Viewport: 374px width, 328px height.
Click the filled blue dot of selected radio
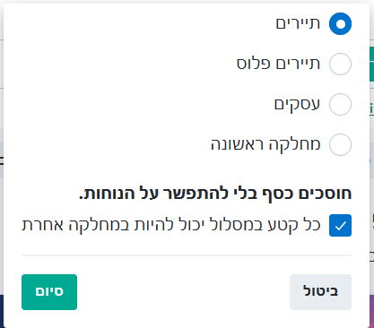(340, 23)
